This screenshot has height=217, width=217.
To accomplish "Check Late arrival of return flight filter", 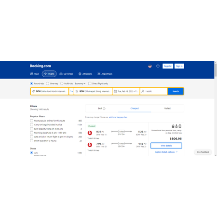I will pos(32,137).
